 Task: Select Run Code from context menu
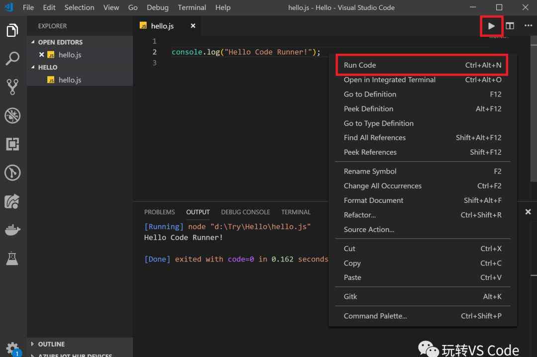click(360, 65)
